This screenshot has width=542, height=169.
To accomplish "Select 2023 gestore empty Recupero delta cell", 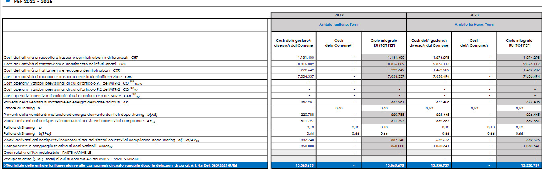I will point(429,159).
